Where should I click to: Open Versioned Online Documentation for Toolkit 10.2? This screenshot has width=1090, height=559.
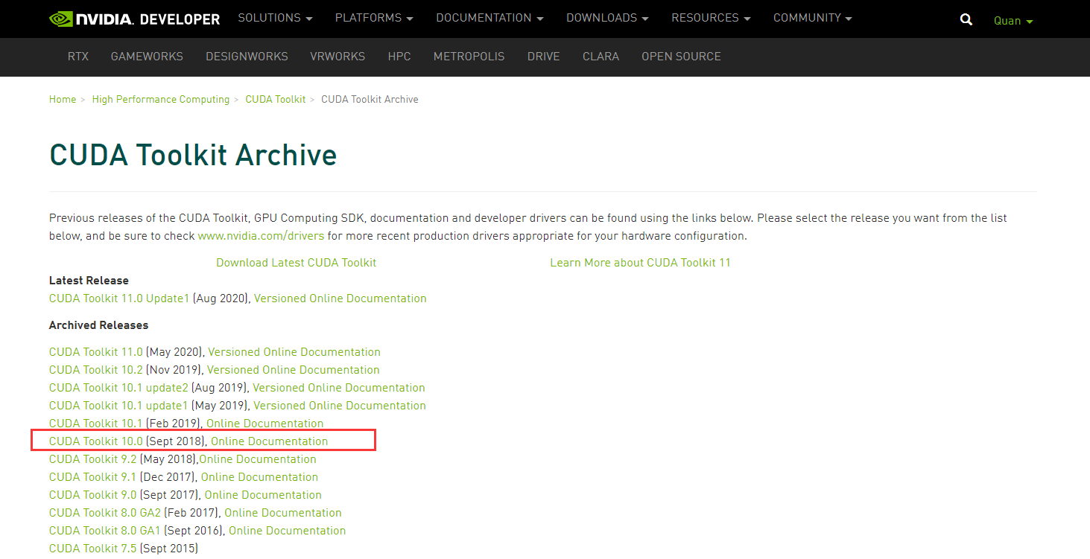click(294, 370)
